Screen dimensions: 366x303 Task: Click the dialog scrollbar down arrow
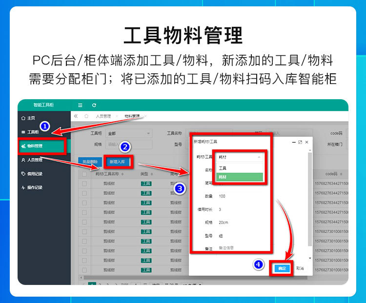click(x=310, y=258)
